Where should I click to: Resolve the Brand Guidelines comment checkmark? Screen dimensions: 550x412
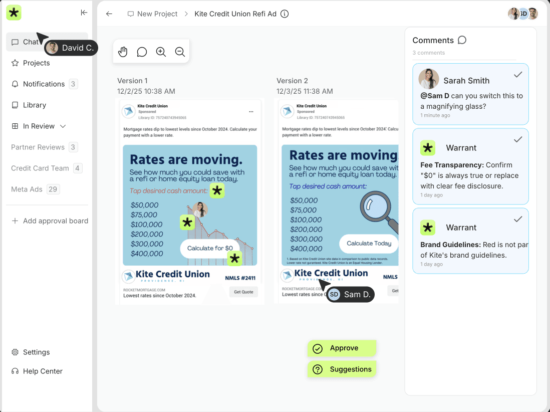pyautogui.click(x=518, y=219)
